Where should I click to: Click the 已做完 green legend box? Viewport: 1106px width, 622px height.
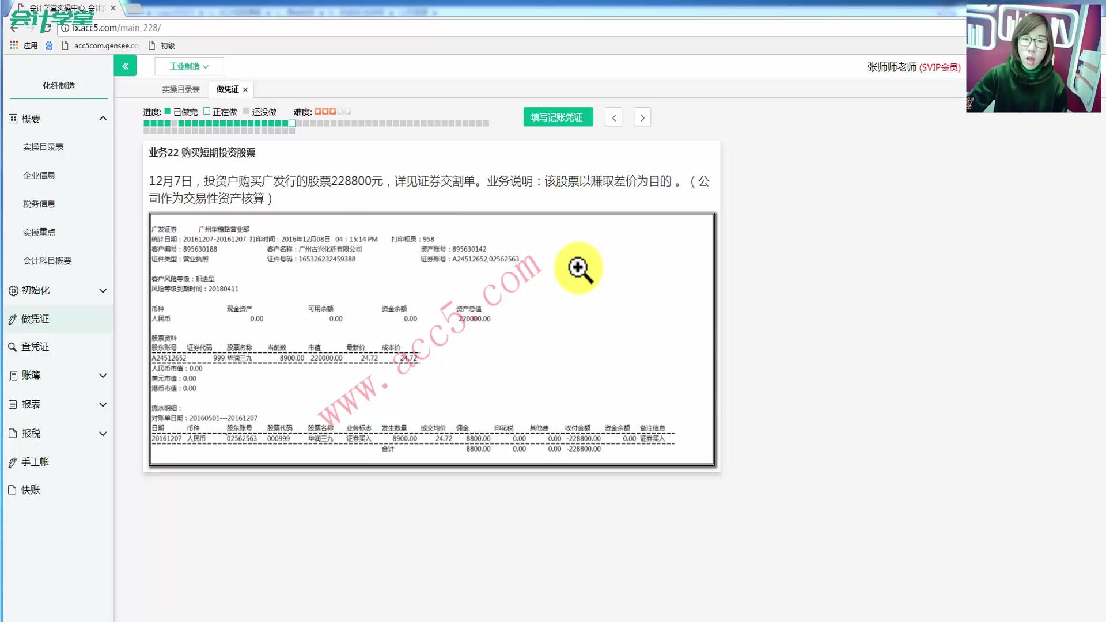[x=168, y=111]
